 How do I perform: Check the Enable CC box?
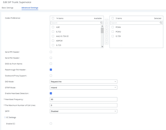pyautogui.click(x=51, y=124)
